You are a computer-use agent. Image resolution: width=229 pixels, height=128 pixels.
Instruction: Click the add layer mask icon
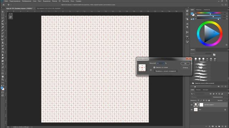tap(213, 127)
